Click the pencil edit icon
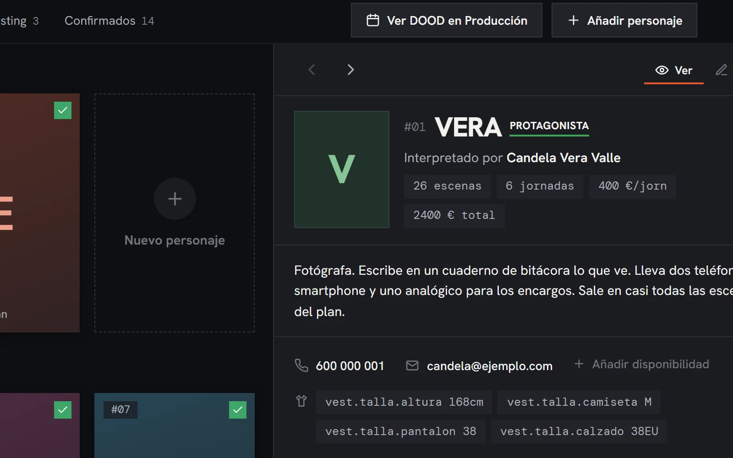 tap(722, 70)
